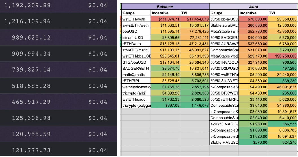Screen dimensions: 298x157
Task: Select the 50/50 Silo/WETH gauge cell
Action: (224, 81)
